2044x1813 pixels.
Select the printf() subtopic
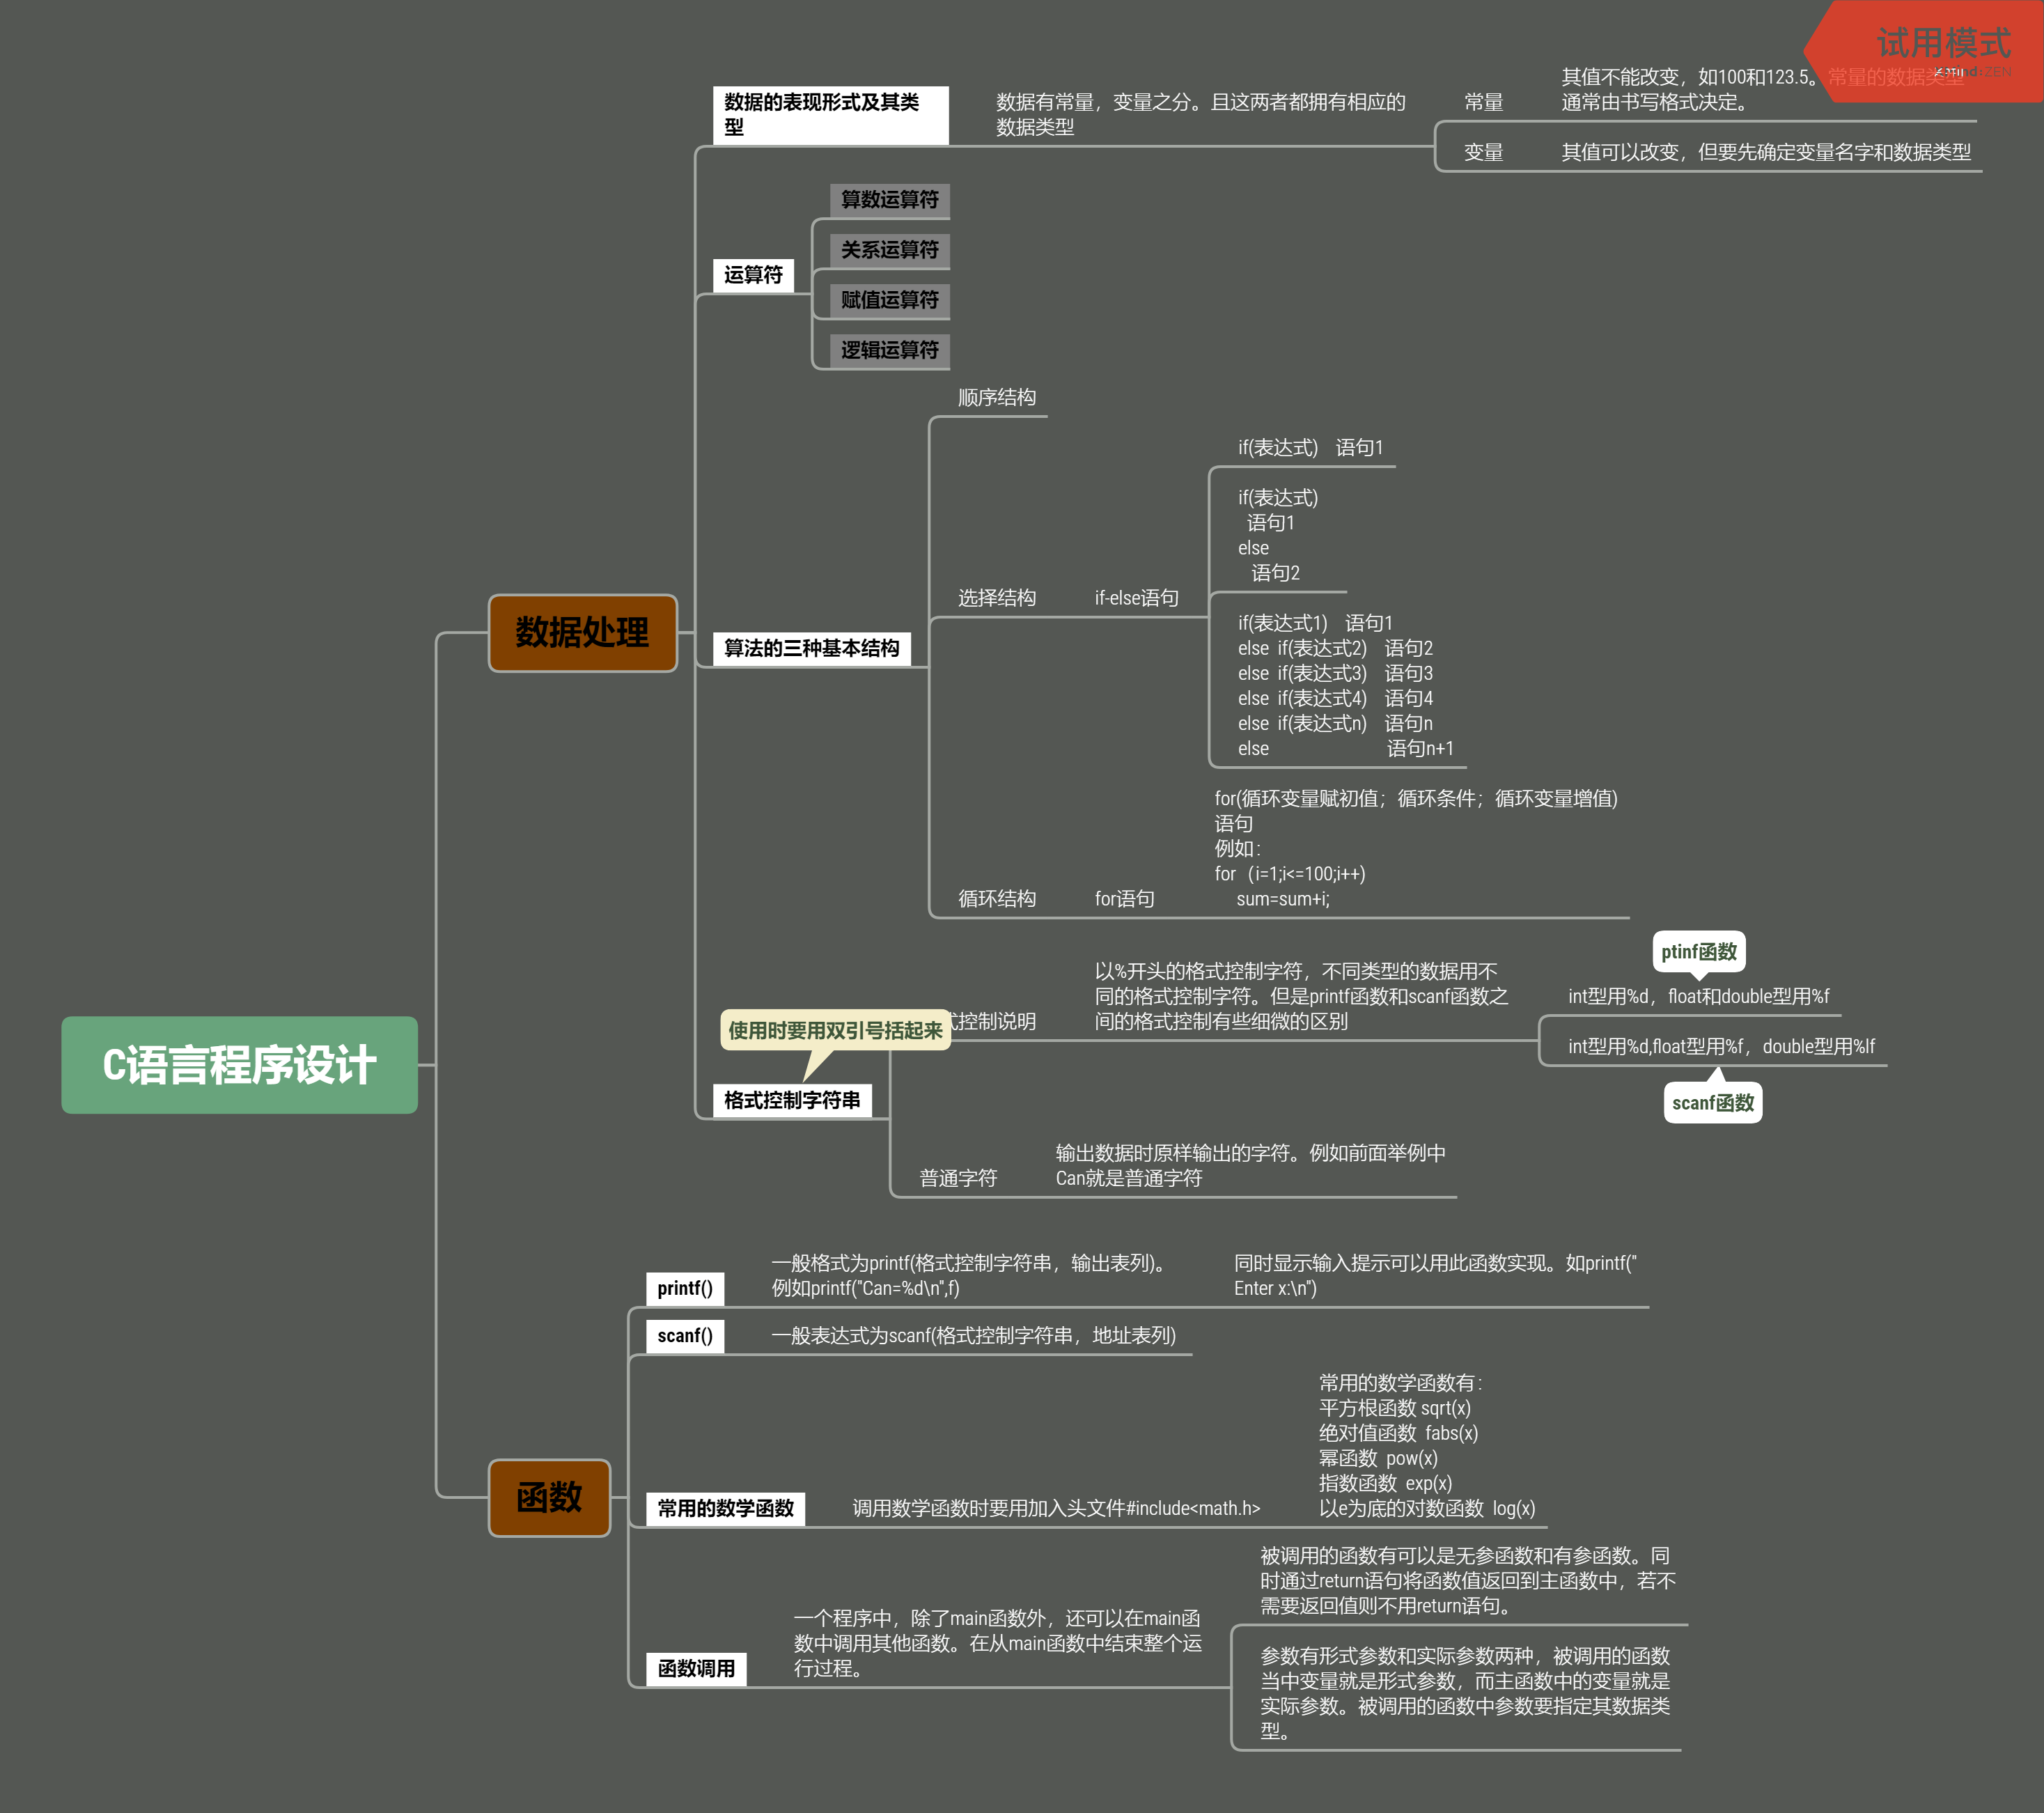[x=685, y=1288]
